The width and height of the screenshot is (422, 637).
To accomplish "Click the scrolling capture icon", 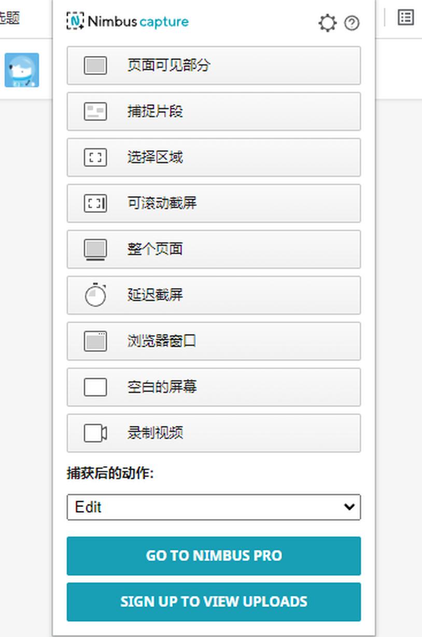I will [x=95, y=204].
